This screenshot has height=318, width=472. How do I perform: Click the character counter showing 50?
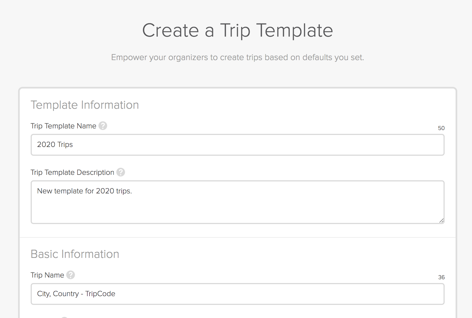point(441,128)
